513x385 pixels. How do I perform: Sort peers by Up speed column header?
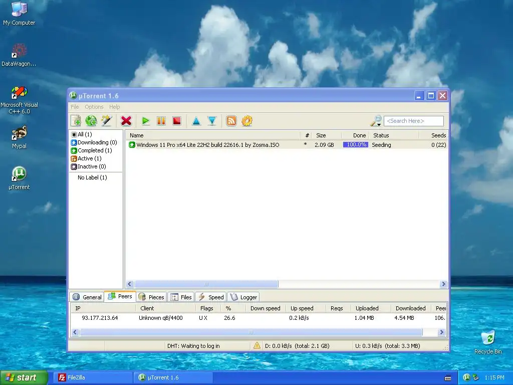tap(306, 308)
